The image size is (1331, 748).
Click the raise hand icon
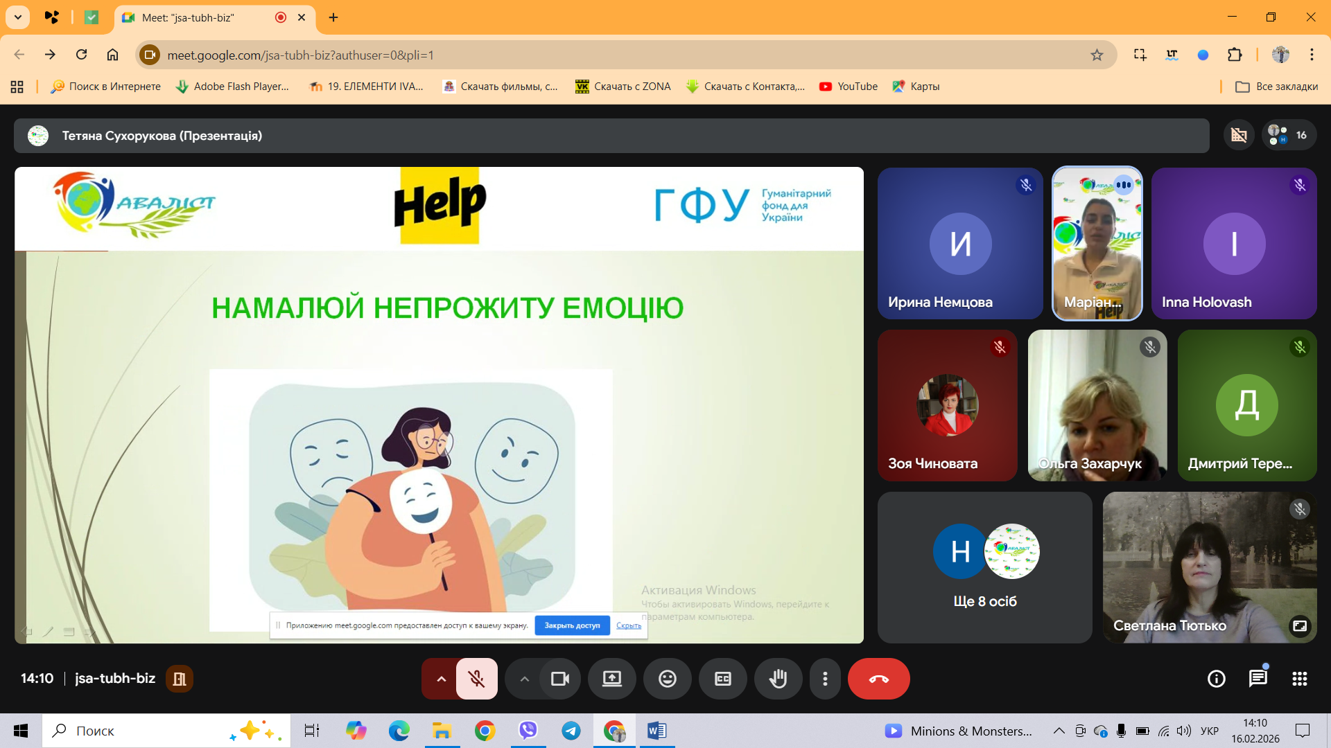coord(778,679)
